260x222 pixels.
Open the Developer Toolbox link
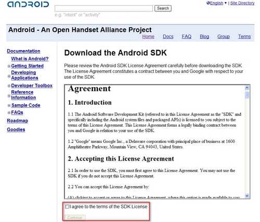(32, 85)
